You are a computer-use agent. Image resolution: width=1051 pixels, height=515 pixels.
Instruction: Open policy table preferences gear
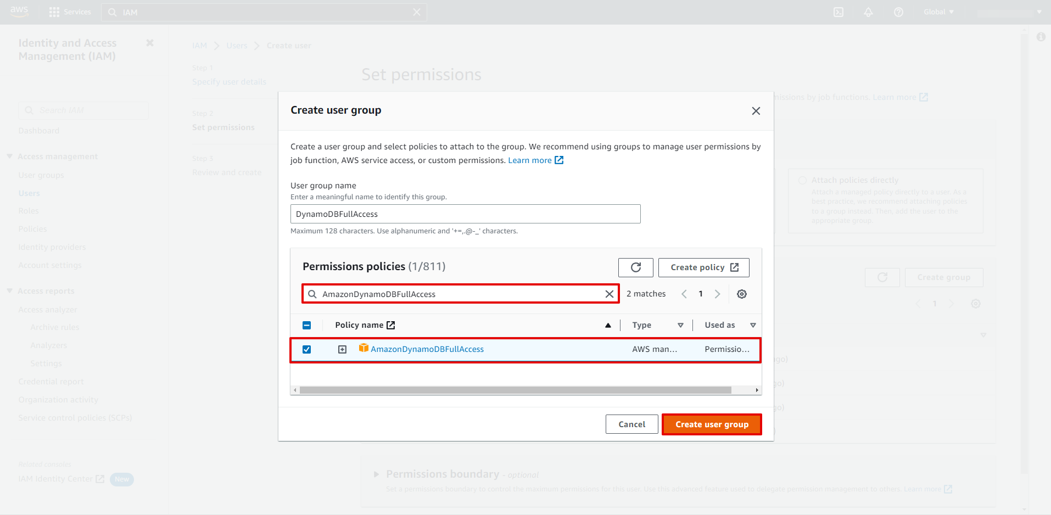pyautogui.click(x=742, y=294)
